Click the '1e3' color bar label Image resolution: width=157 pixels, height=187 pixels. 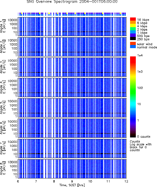[x=140, y=72]
